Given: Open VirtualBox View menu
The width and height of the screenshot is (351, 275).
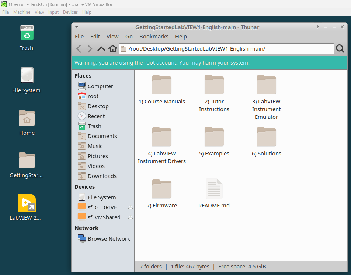Looking at the screenshot, I should click(39, 12).
